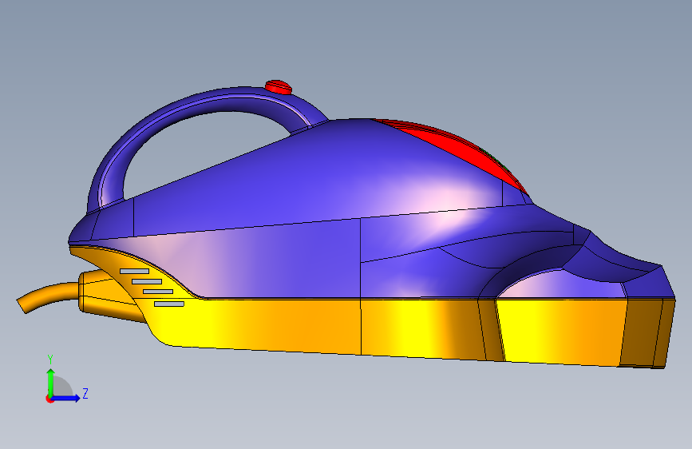Click the green Y axis arrow of the triad

coord(51,382)
